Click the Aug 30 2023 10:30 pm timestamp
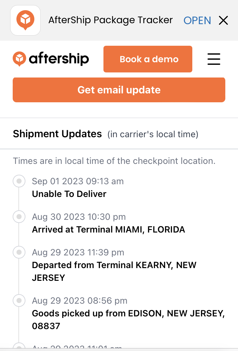 (x=79, y=217)
